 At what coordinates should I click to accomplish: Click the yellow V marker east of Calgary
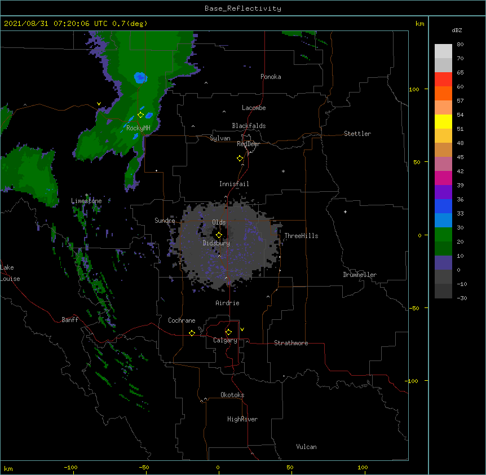(242, 329)
